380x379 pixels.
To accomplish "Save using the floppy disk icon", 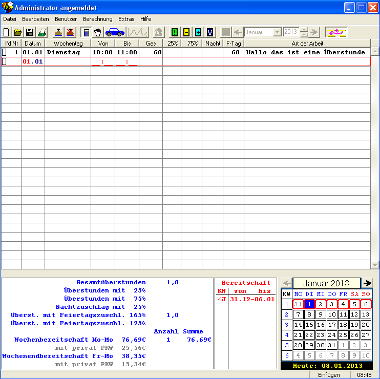I will coord(29,32).
